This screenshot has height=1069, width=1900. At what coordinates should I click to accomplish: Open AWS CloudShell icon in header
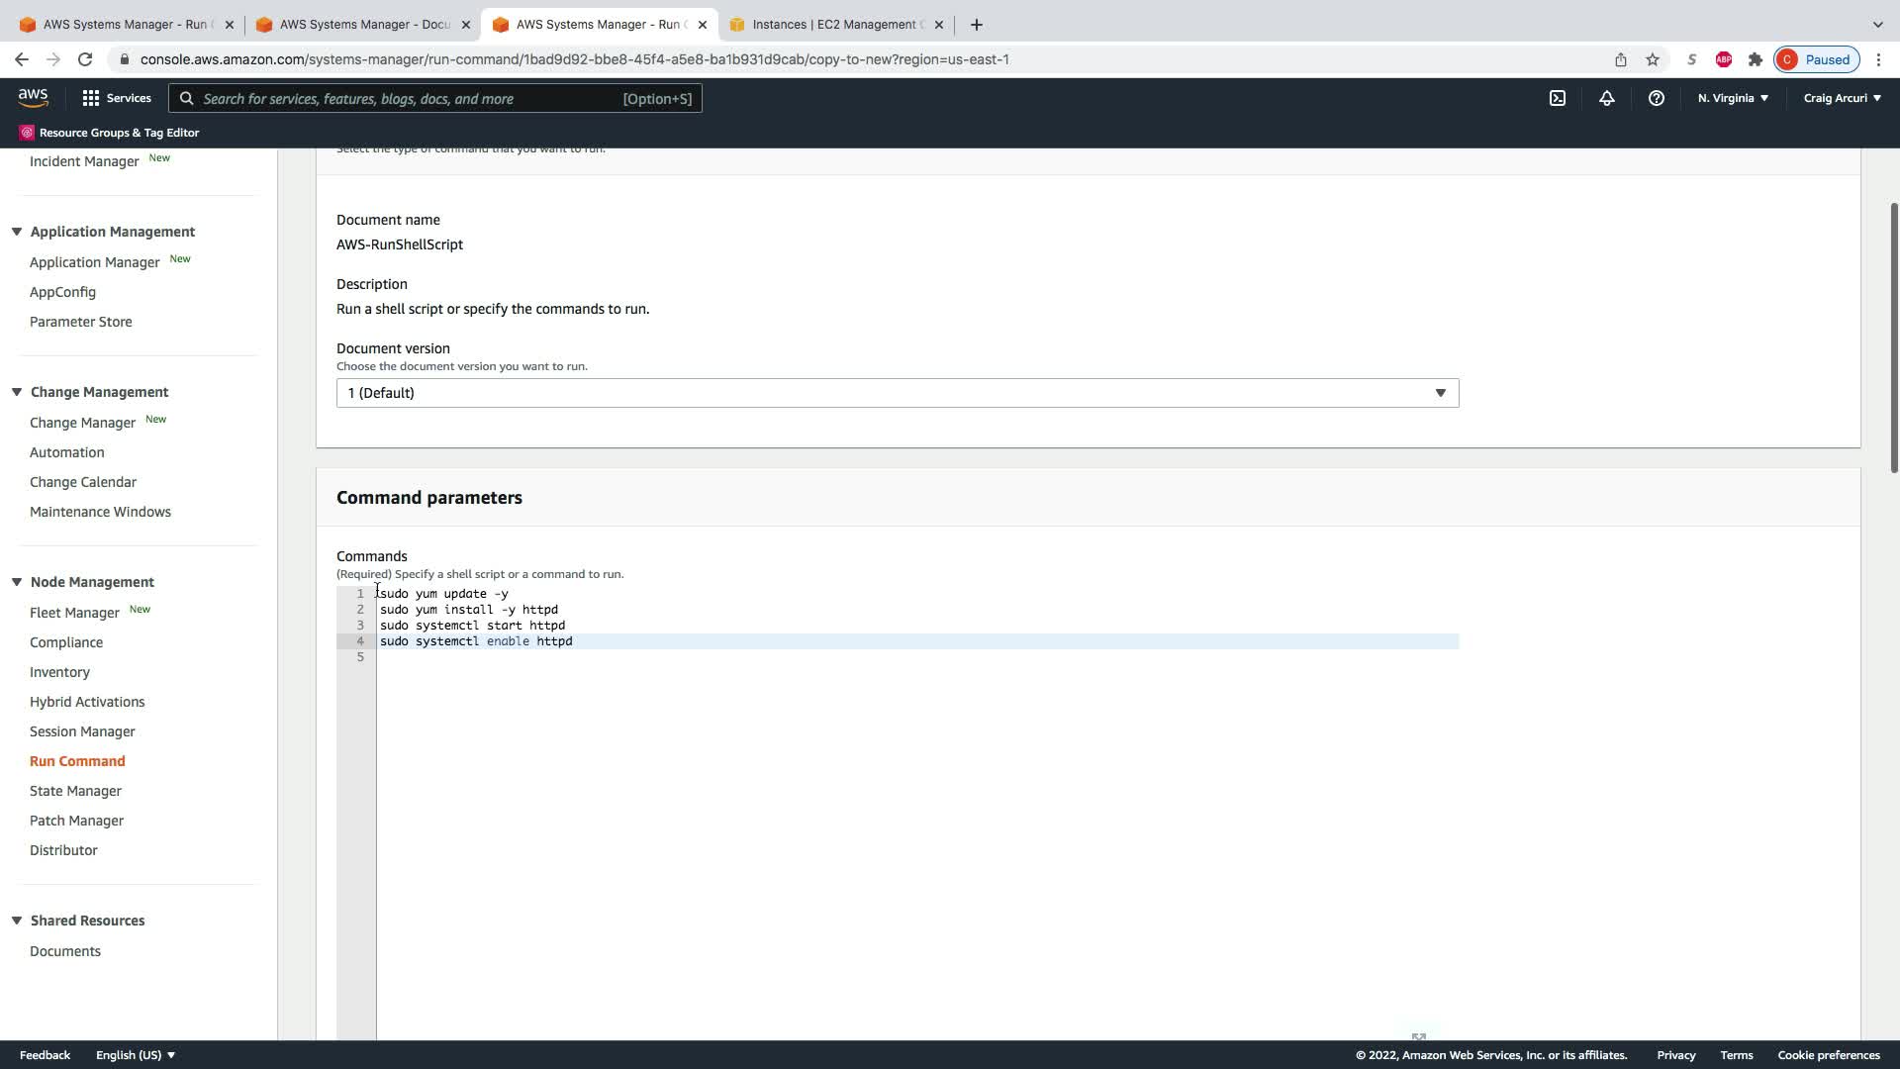click(1557, 98)
